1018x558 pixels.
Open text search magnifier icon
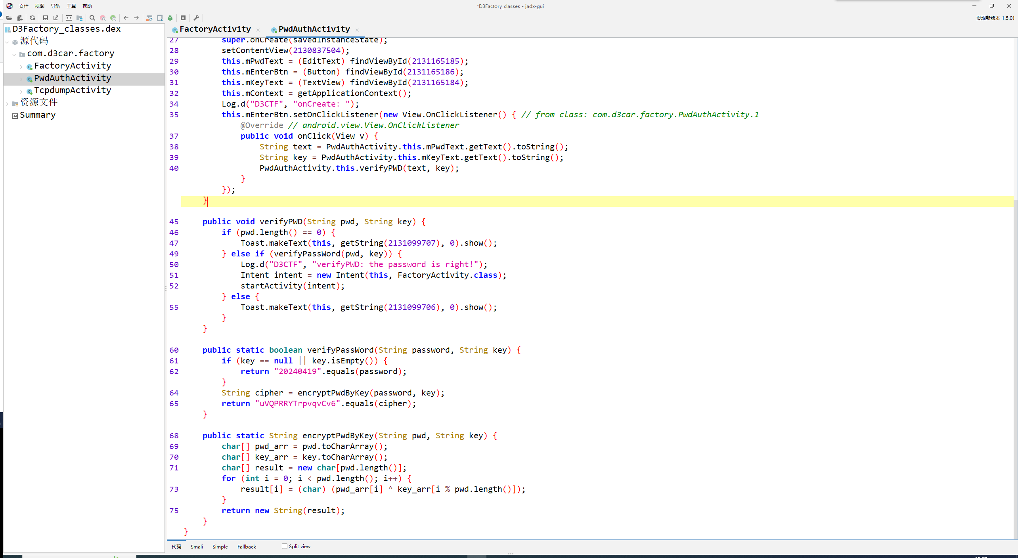click(x=92, y=18)
